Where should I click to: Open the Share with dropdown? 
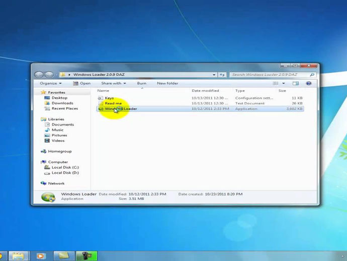tap(114, 83)
